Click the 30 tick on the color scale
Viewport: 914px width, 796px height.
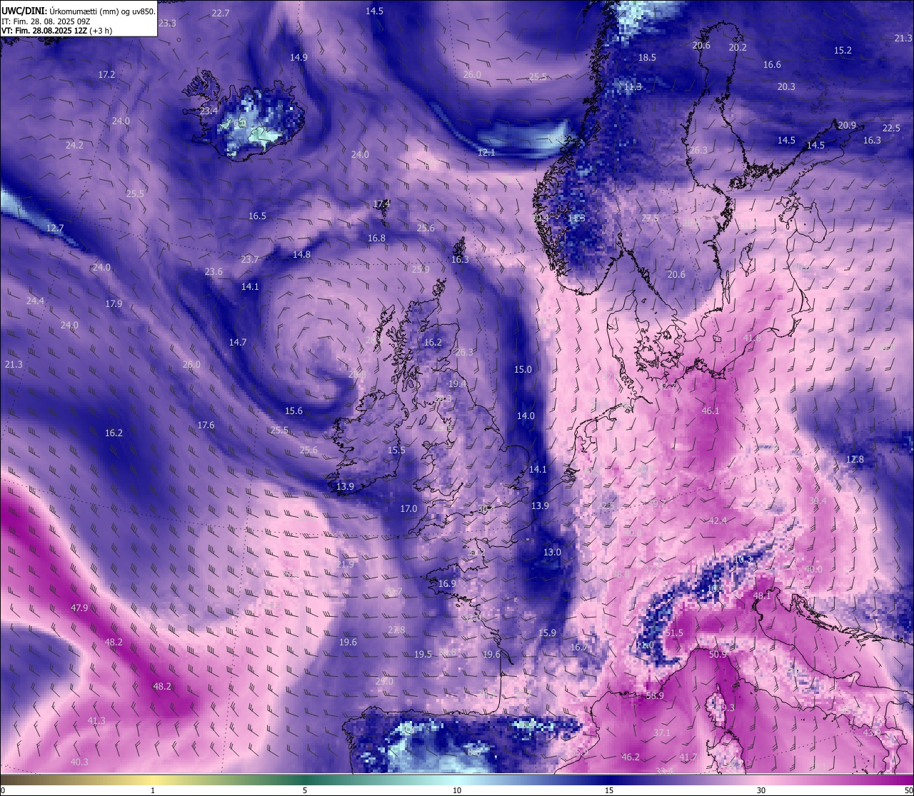coord(761,790)
